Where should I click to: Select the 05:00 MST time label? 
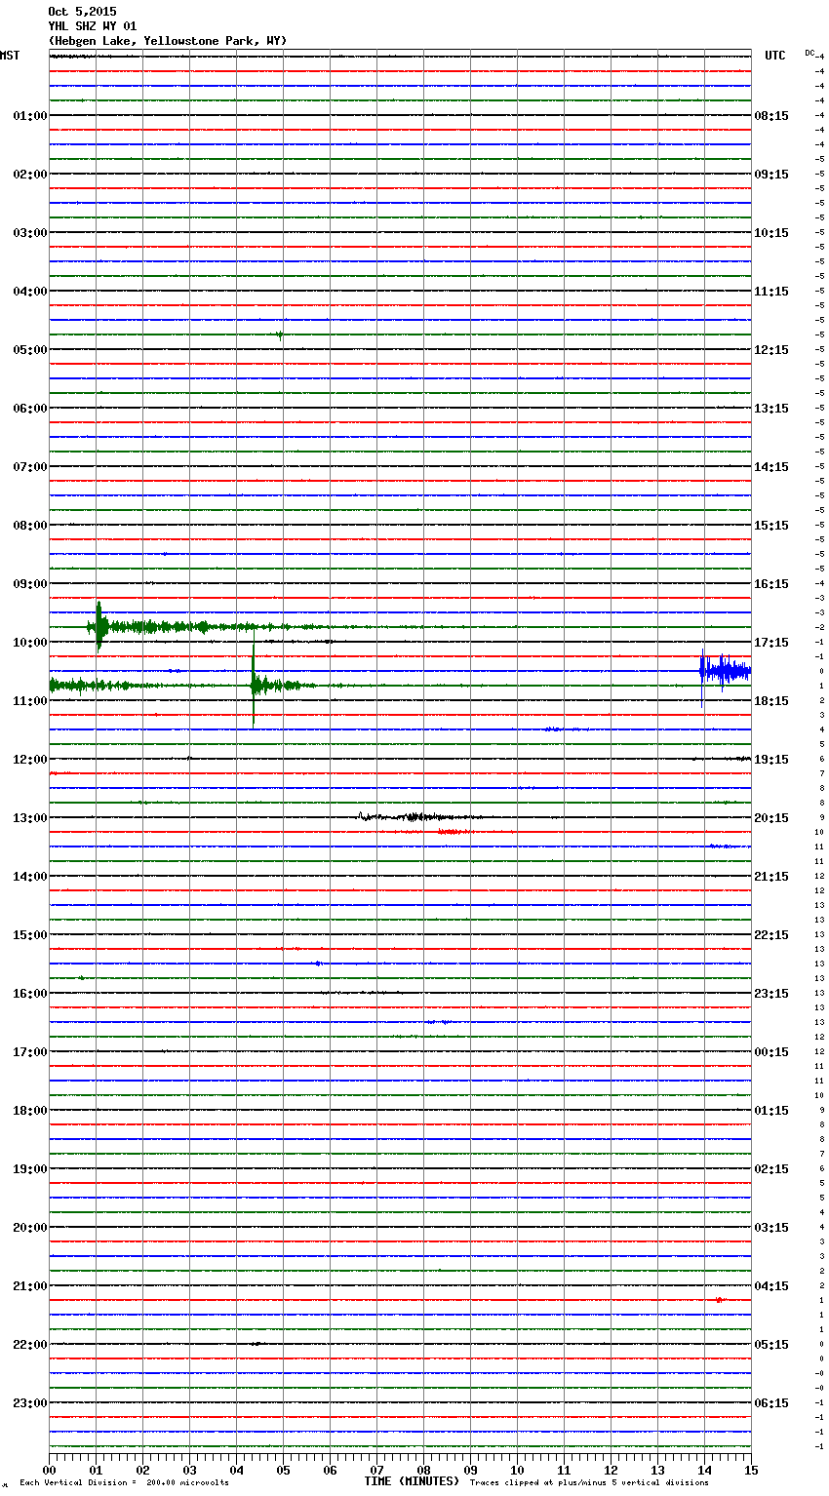pos(29,350)
